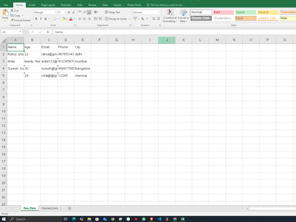Click Select All corner triangle
This screenshot has width=296, height=222.
click(4, 40)
